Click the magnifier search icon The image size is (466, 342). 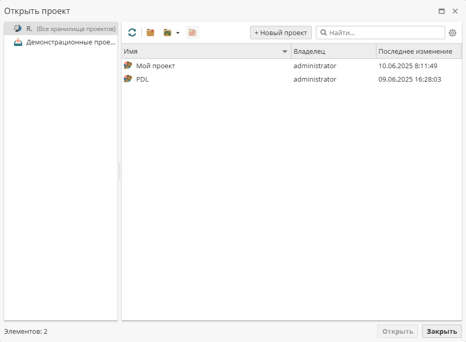[324, 33]
